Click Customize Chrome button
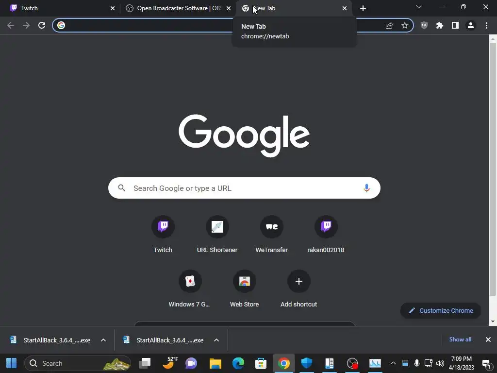497x373 pixels. tap(441, 310)
